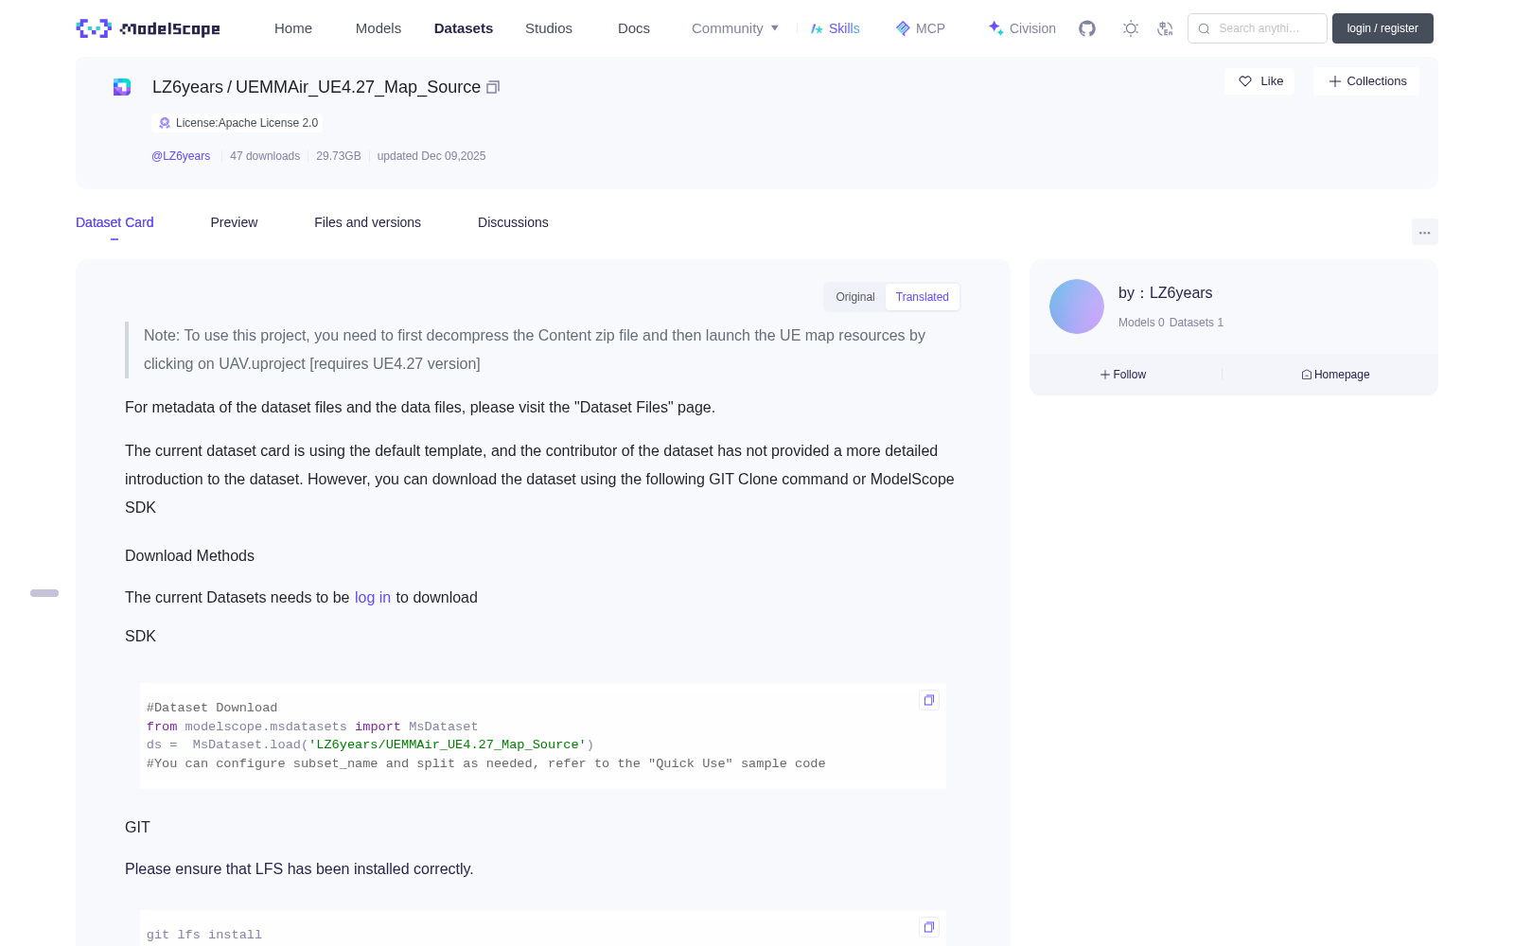Switch to the Preview tab
This screenshot has height=946, width=1514.
(234, 222)
